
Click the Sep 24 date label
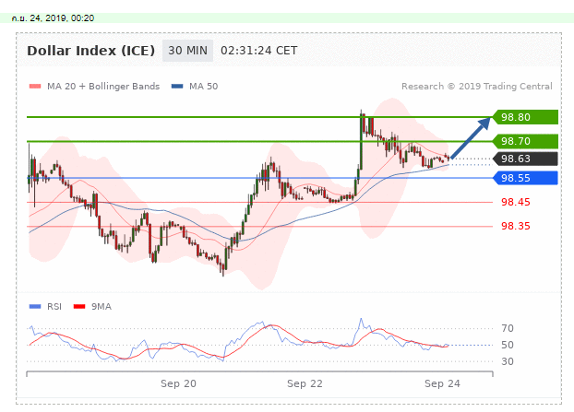[442, 383]
